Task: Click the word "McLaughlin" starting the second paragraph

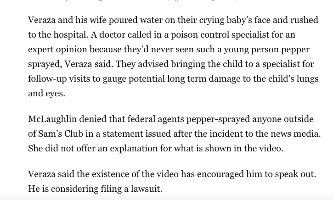Action: 52,119
